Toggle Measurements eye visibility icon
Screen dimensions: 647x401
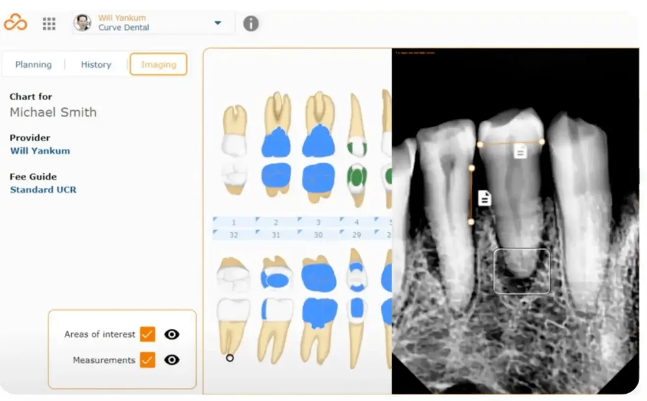point(172,360)
